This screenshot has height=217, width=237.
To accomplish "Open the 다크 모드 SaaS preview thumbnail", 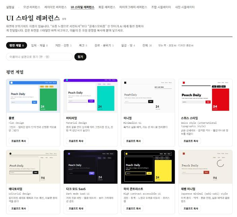I will (x=90, y=167).
